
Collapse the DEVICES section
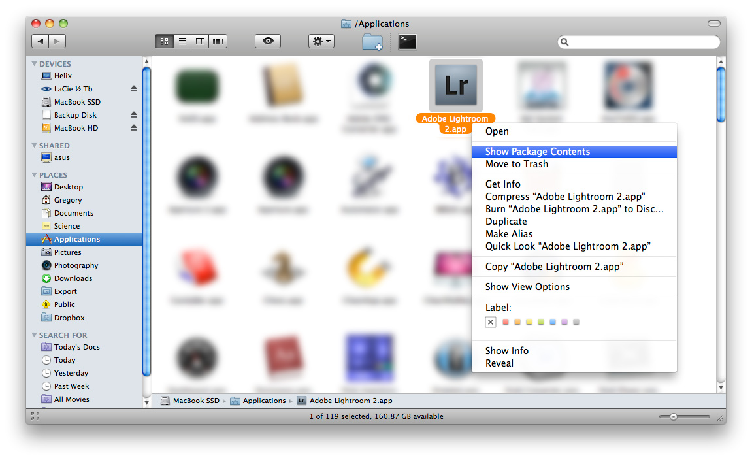tap(34, 64)
